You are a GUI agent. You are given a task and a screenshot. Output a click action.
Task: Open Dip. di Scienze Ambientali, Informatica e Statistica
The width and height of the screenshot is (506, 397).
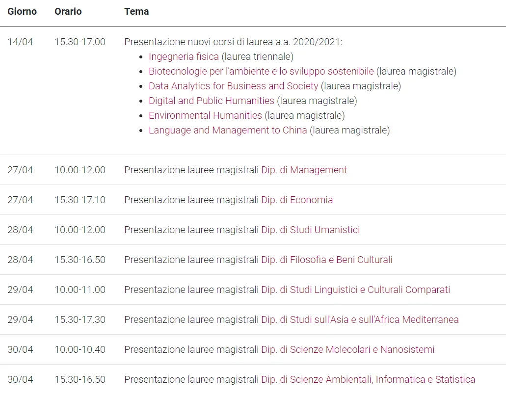pos(368,379)
